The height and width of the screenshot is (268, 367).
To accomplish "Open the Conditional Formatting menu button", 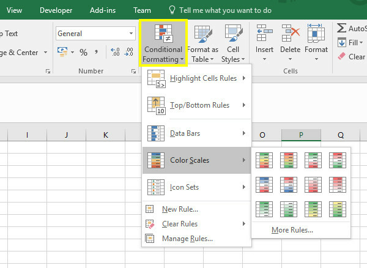I will coord(163,43).
